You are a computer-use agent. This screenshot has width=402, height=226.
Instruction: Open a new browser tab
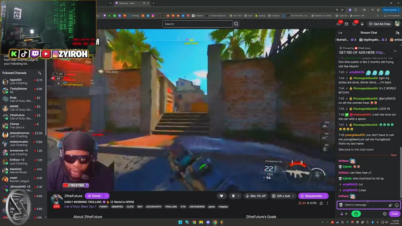(153, 3)
